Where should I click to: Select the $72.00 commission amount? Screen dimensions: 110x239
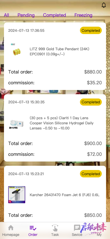(x=94, y=154)
